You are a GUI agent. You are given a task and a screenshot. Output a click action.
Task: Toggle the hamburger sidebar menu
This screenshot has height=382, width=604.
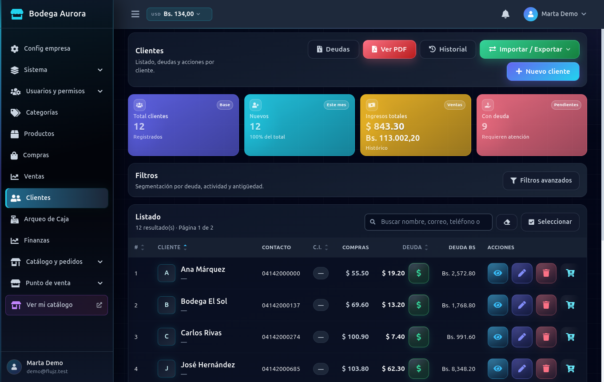pos(135,14)
